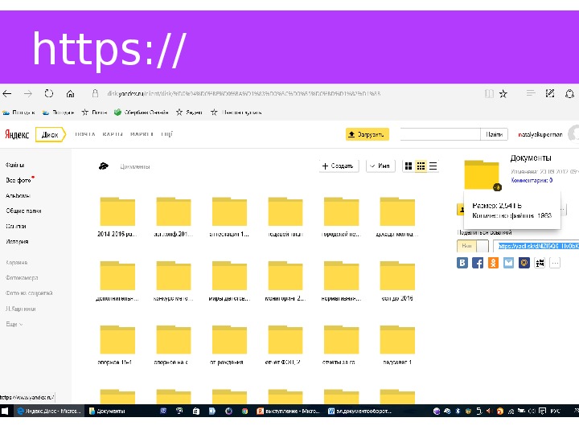The width and height of the screenshot is (579, 434).
Task: Toggle the share link switch Вкл
Action: tap(473, 246)
